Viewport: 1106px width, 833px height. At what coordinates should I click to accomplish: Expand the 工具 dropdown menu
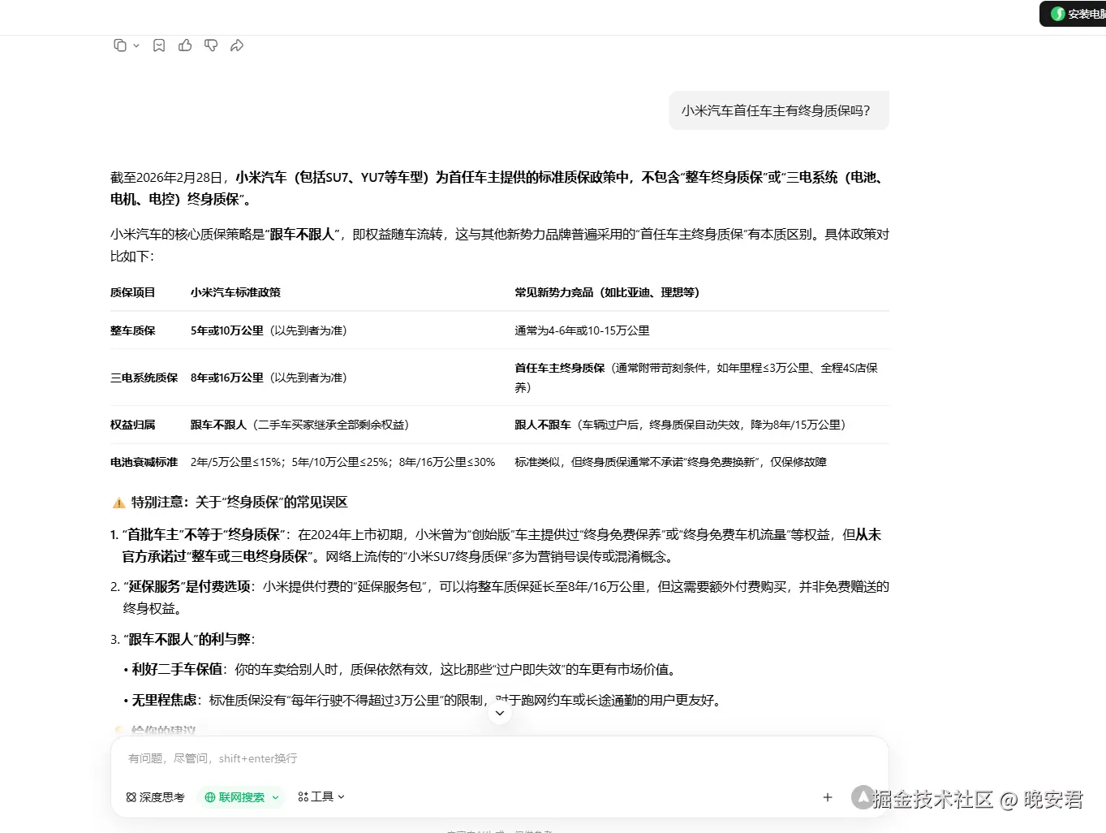(x=341, y=796)
